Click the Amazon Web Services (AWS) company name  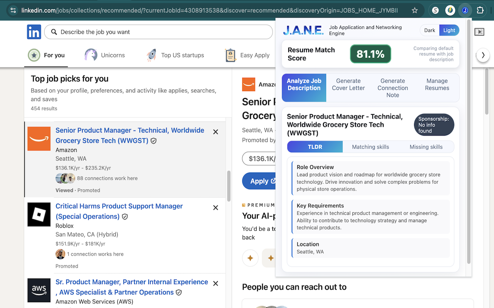pos(95,301)
